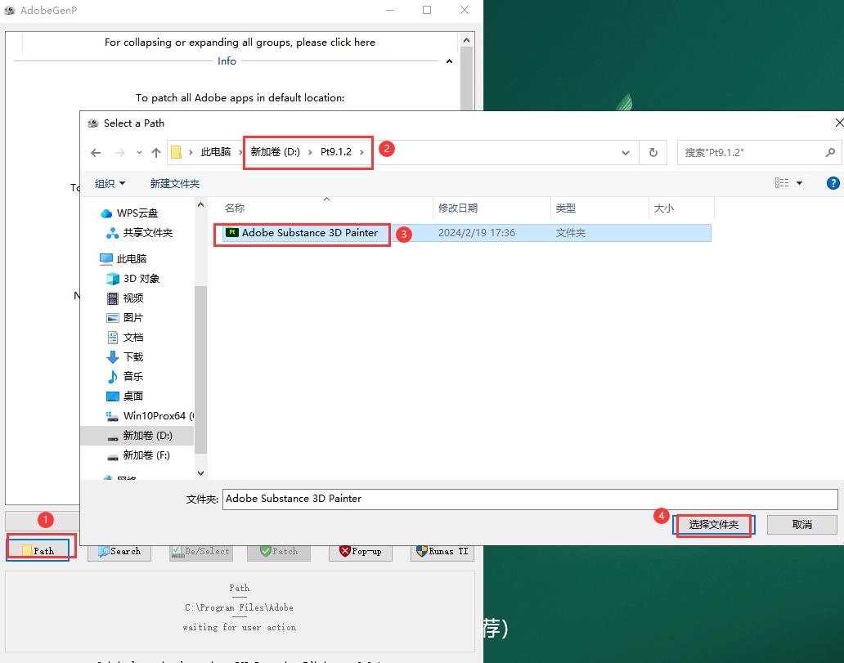844x663 pixels.
Task: Expand the chevron between 新加卷 (D:) and Pt9.1.2
Action: 311,152
